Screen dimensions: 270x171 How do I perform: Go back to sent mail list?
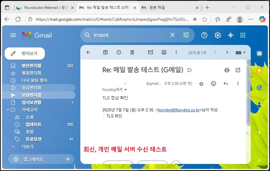(x=88, y=52)
